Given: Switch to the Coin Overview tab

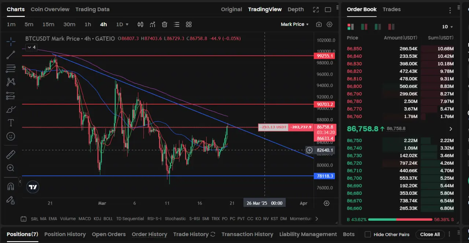Looking at the screenshot, I should click(x=50, y=9).
